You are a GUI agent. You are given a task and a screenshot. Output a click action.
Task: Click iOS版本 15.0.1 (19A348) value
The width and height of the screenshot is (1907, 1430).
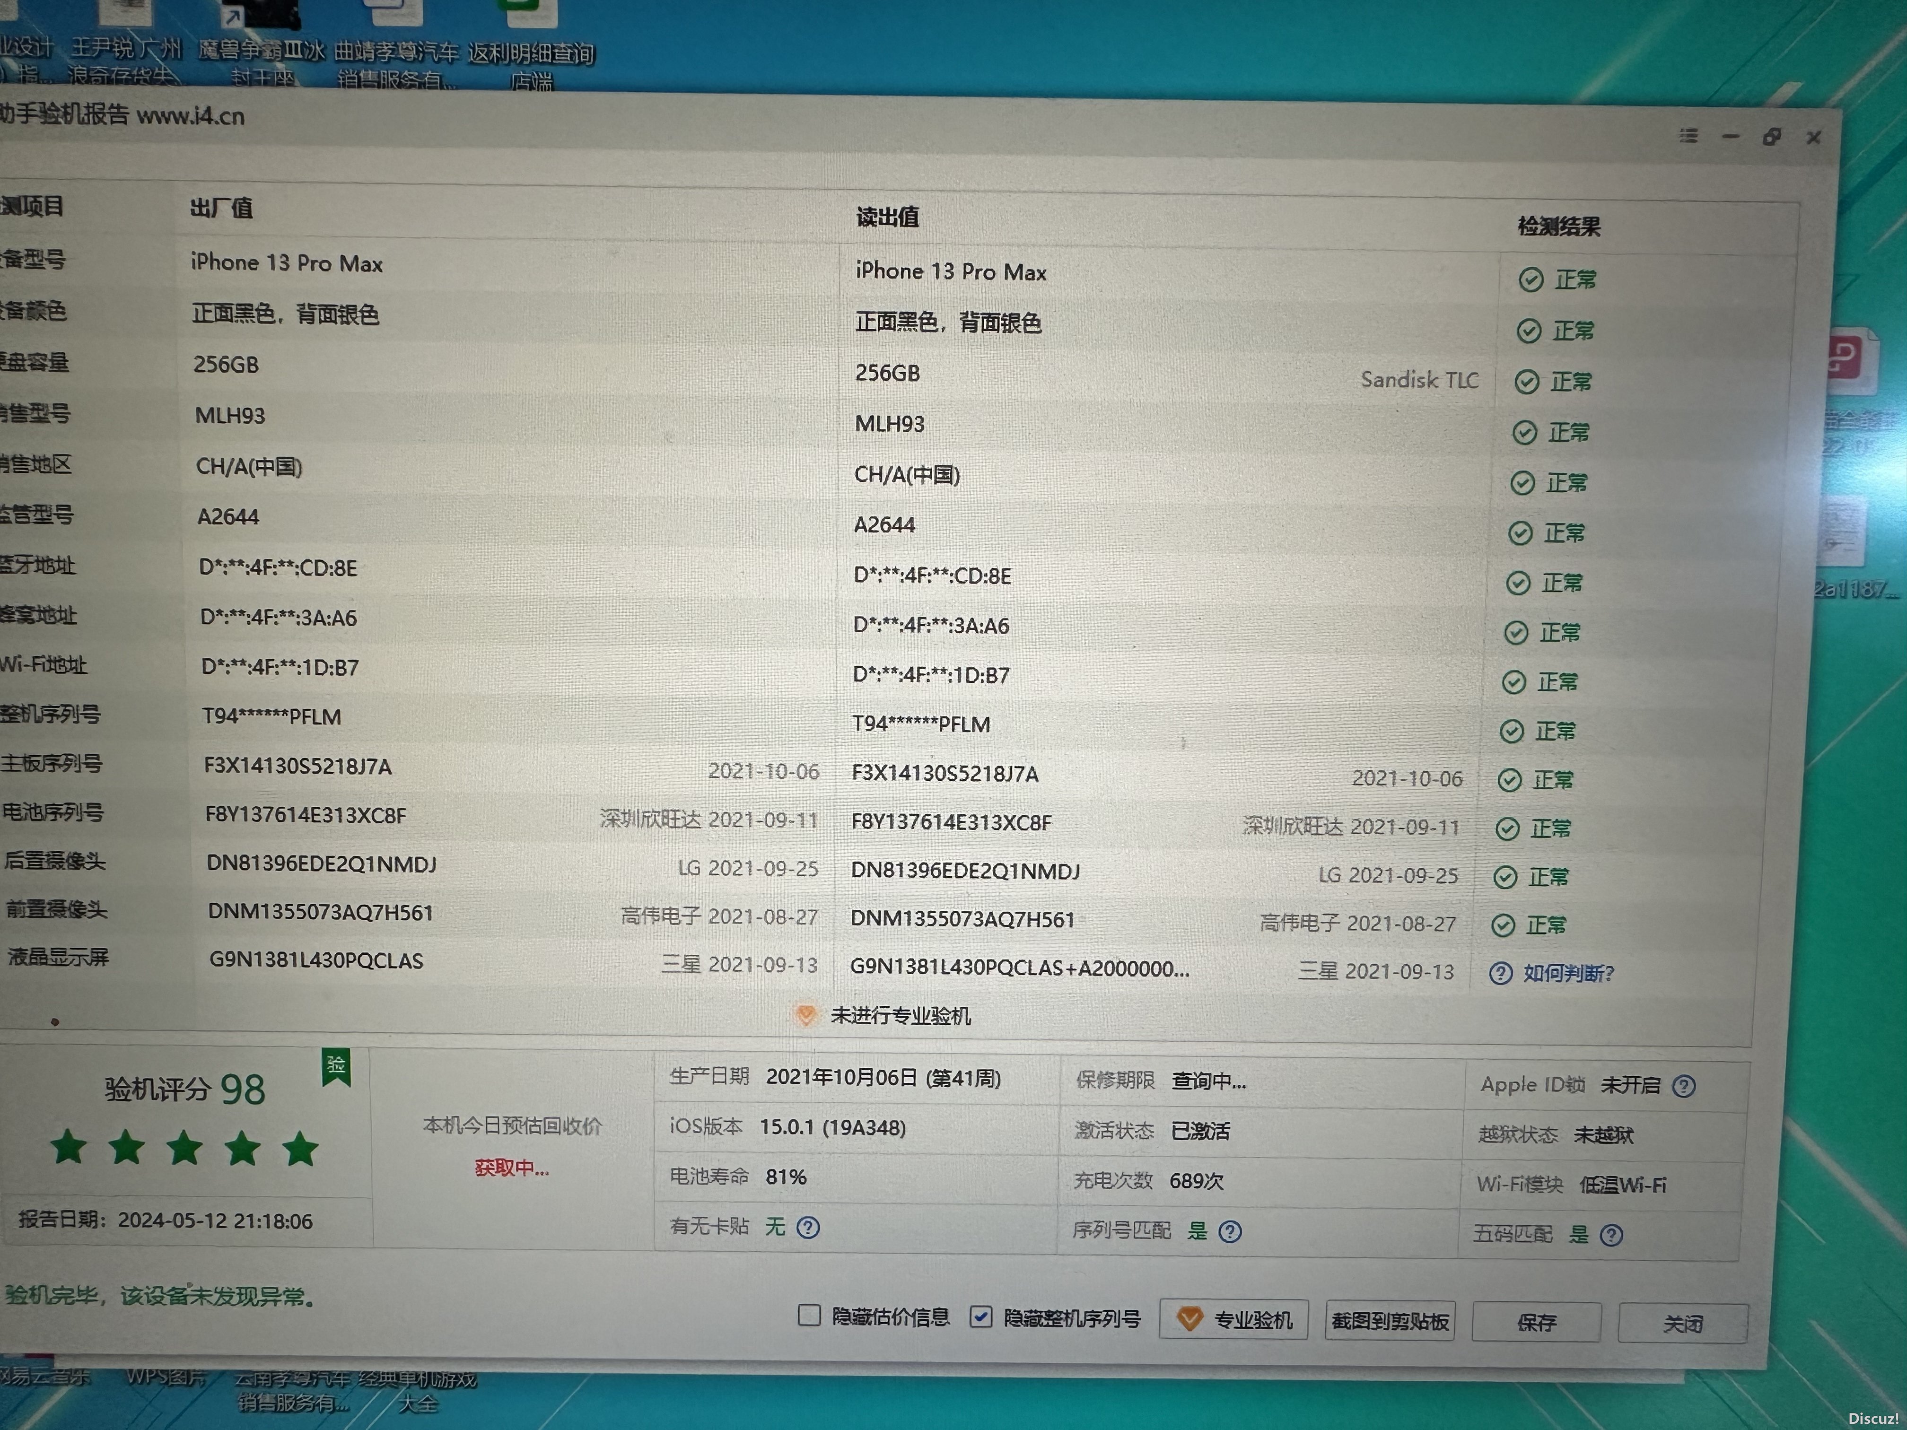click(832, 1127)
